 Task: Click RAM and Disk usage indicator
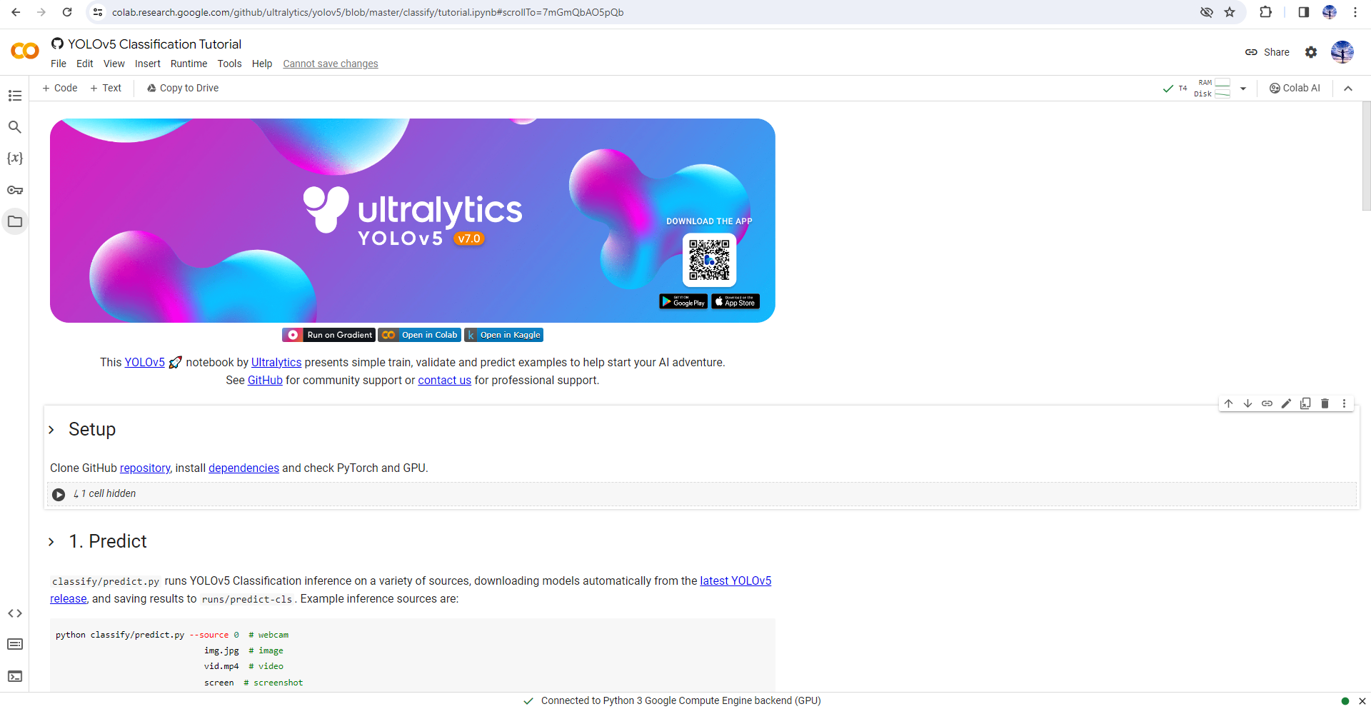click(1212, 89)
